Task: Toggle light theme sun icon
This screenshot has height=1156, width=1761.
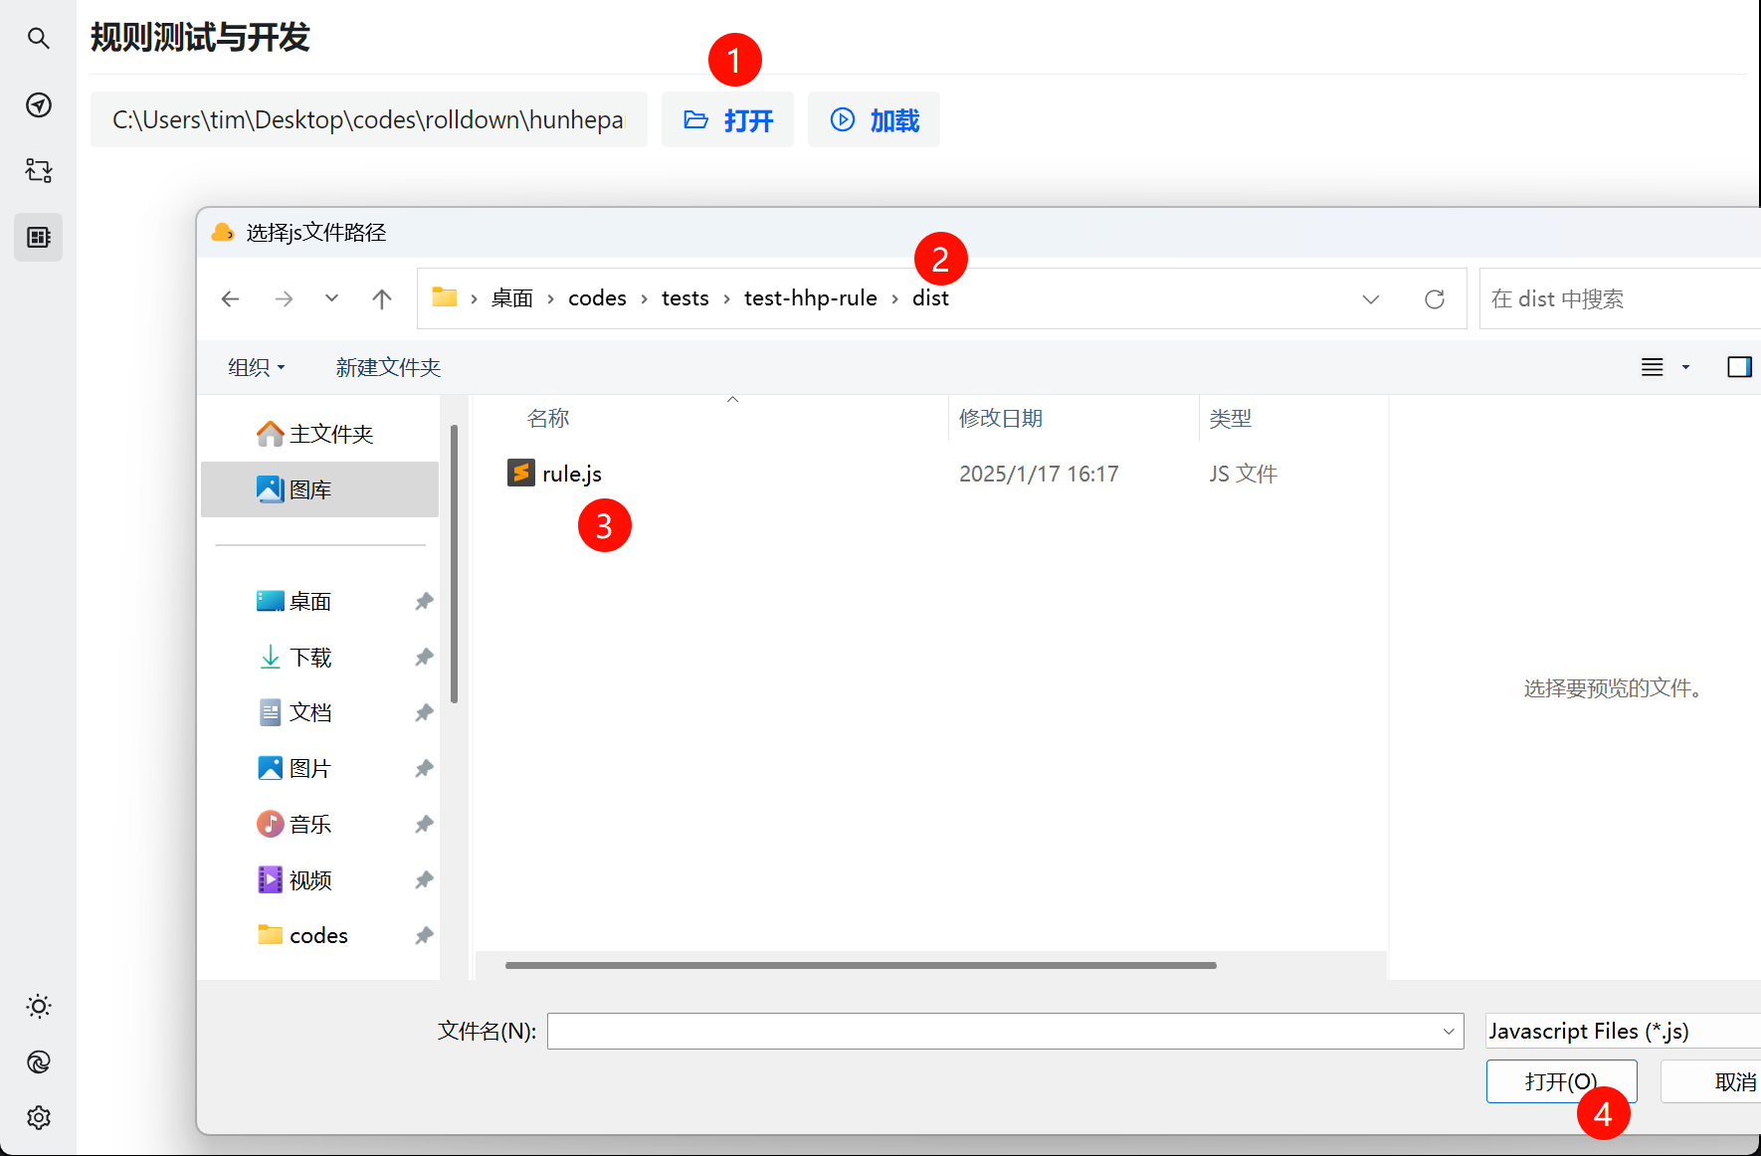Action: (38, 1006)
